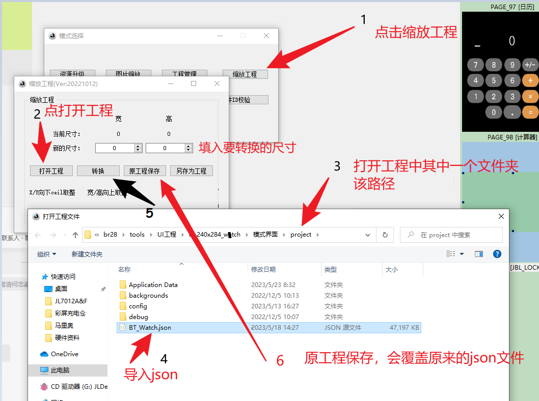
Task: Click the OneDrive cloud icon
Action: pyautogui.click(x=44, y=354)
